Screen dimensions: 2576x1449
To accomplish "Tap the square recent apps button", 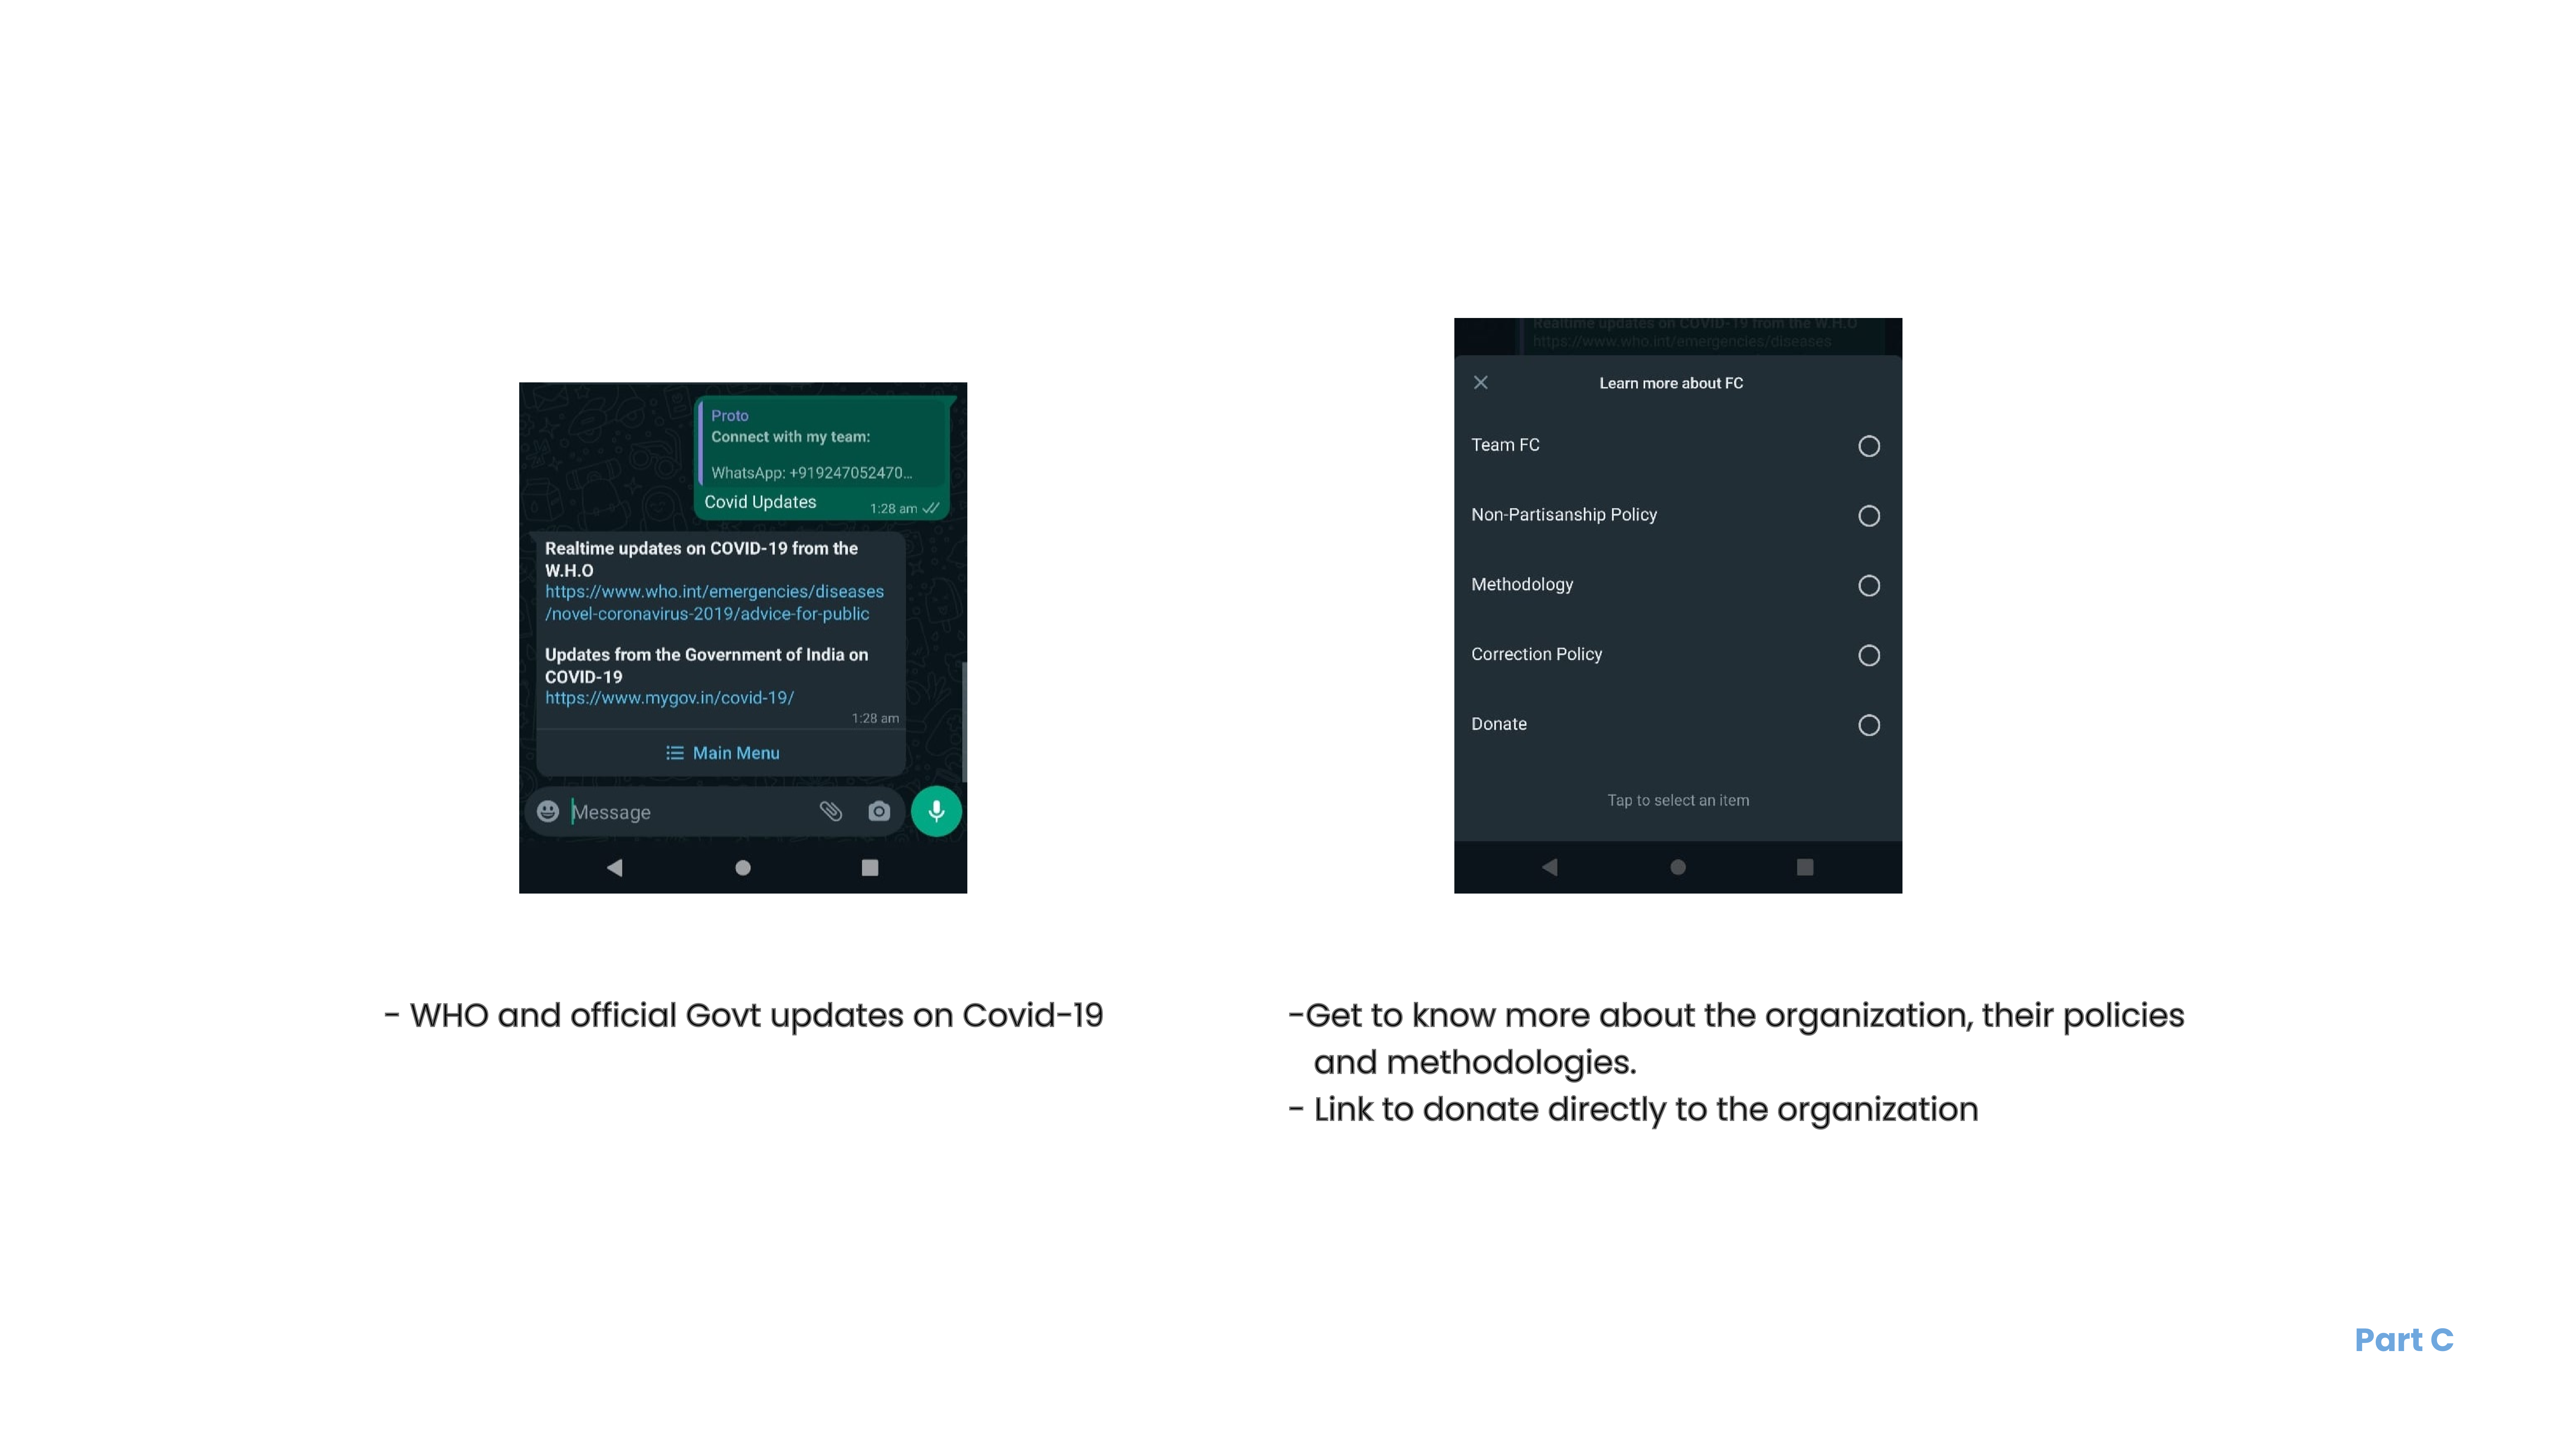I will (x=869, y=867).
